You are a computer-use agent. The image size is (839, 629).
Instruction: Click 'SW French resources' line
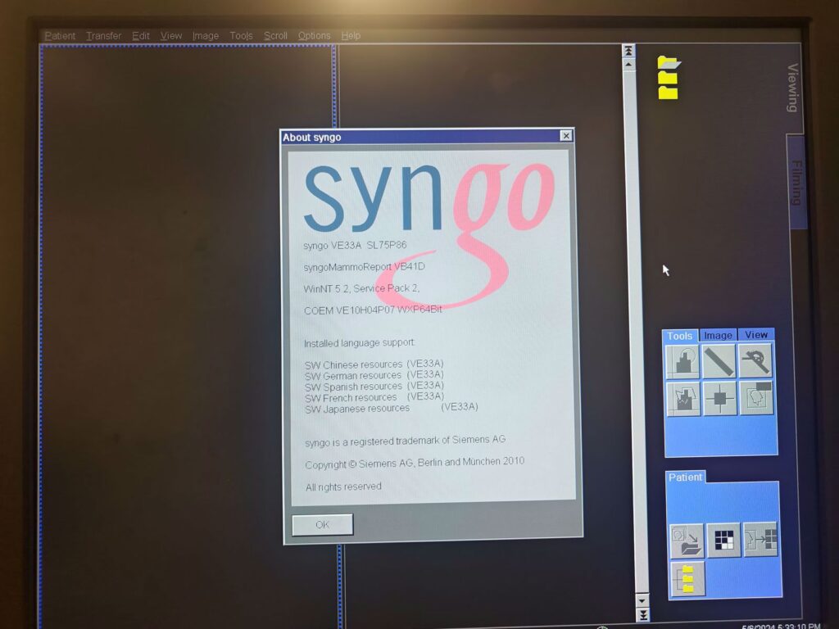point(374,397)
